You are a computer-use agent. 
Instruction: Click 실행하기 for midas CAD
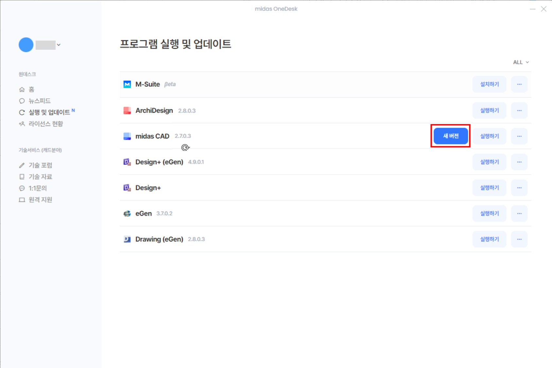pyautogui.click(x=489, y=136)
